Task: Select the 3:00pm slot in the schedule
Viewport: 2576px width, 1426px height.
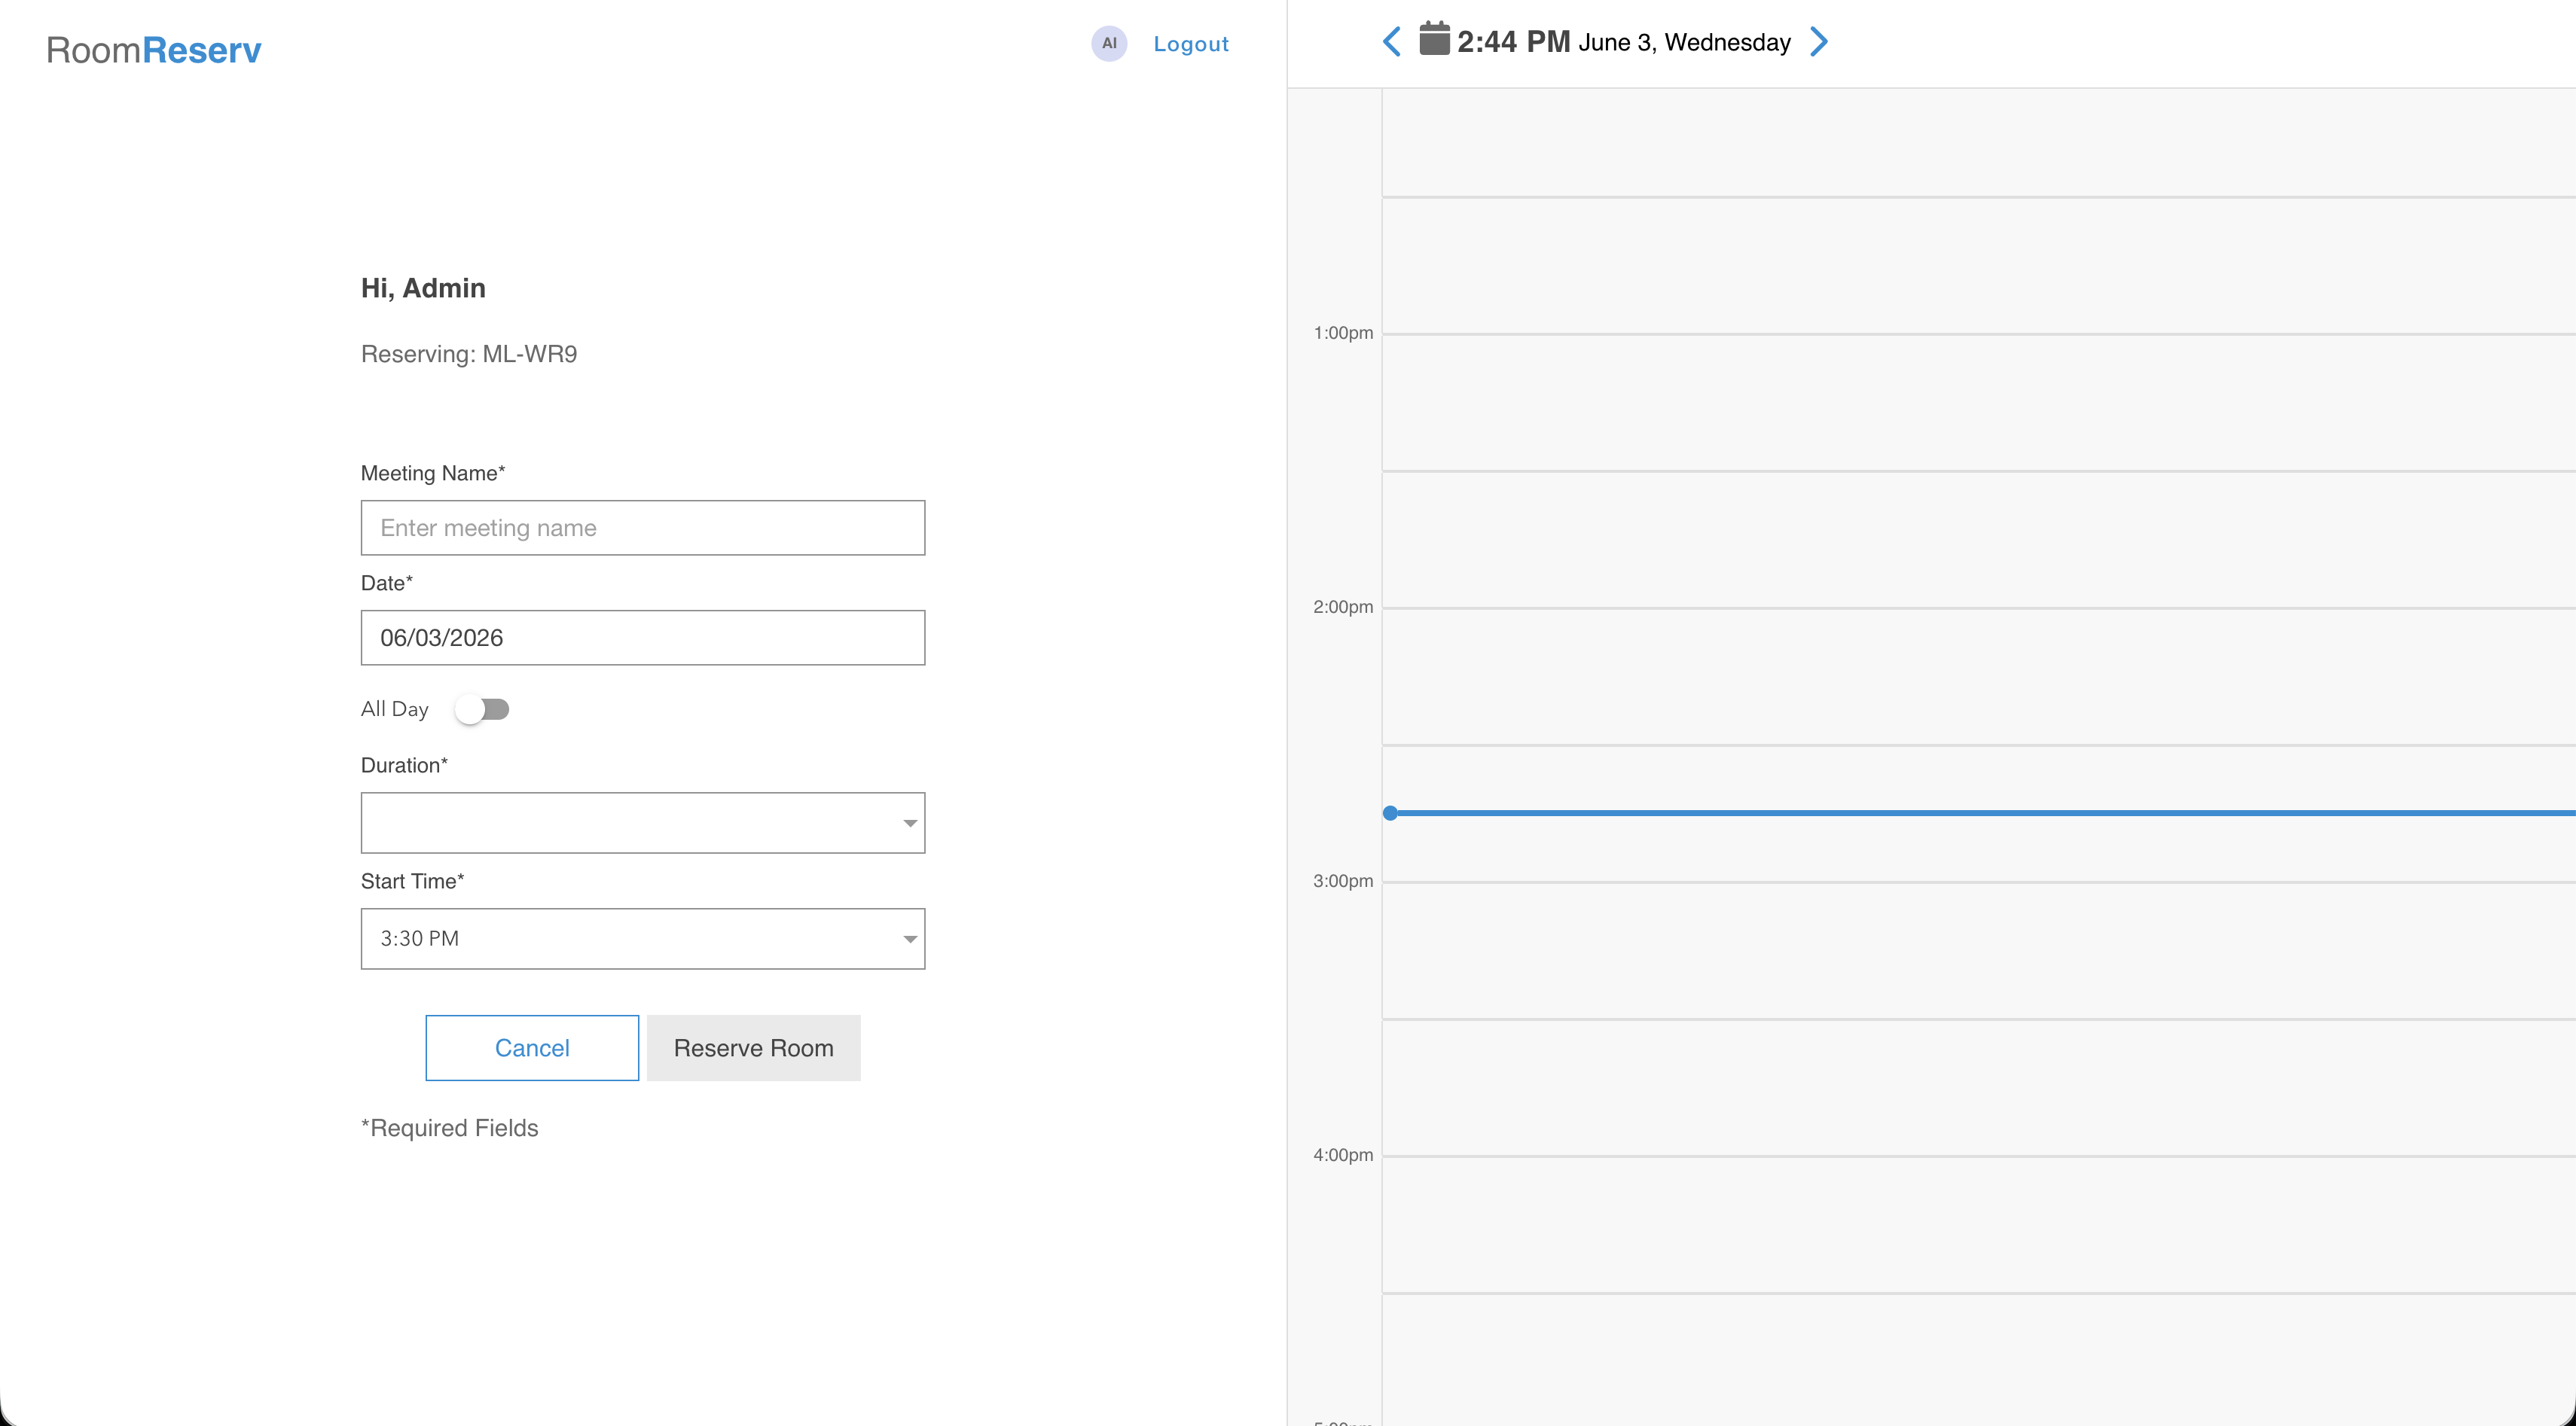Action: (x=1978, y=949)
